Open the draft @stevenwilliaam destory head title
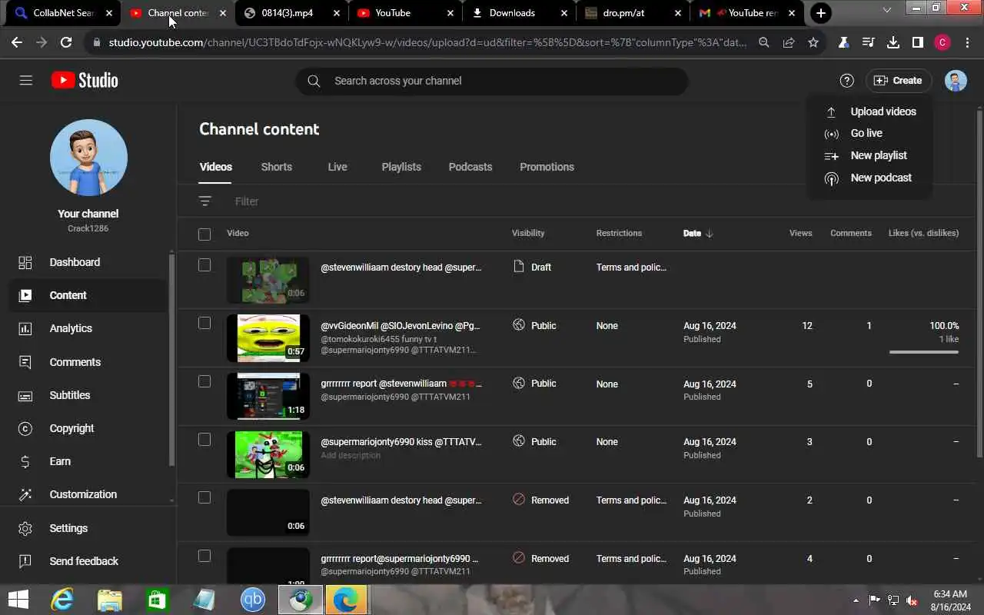 [401, 268]
